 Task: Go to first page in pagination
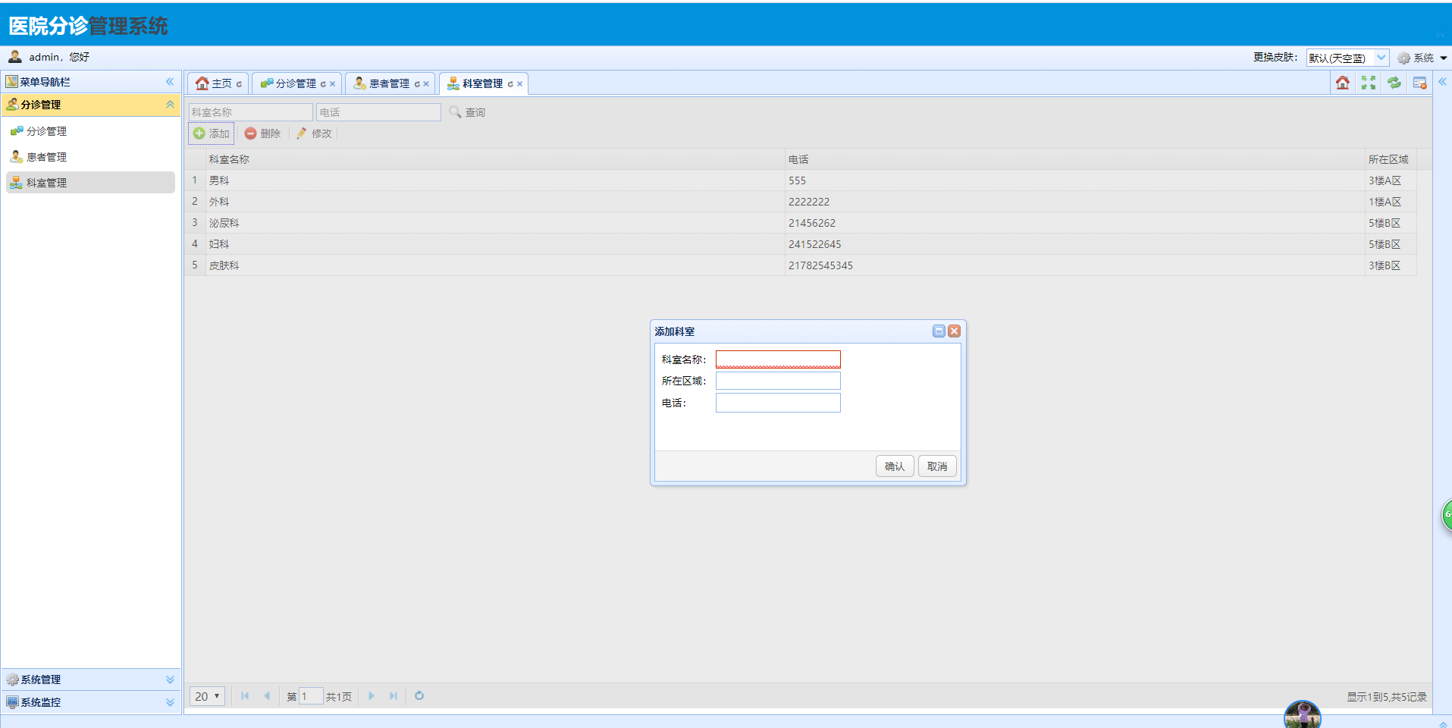click(x=245, y=696)
